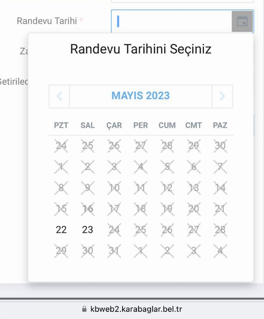Select May 23 in the calendar
This screenshot has width=264, height=319.
[88, 230]
